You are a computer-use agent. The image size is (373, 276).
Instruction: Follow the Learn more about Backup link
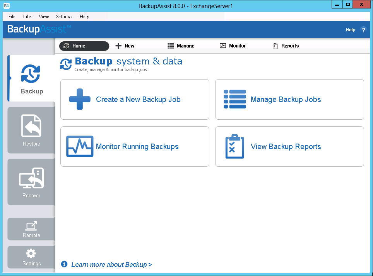point(111,264)
